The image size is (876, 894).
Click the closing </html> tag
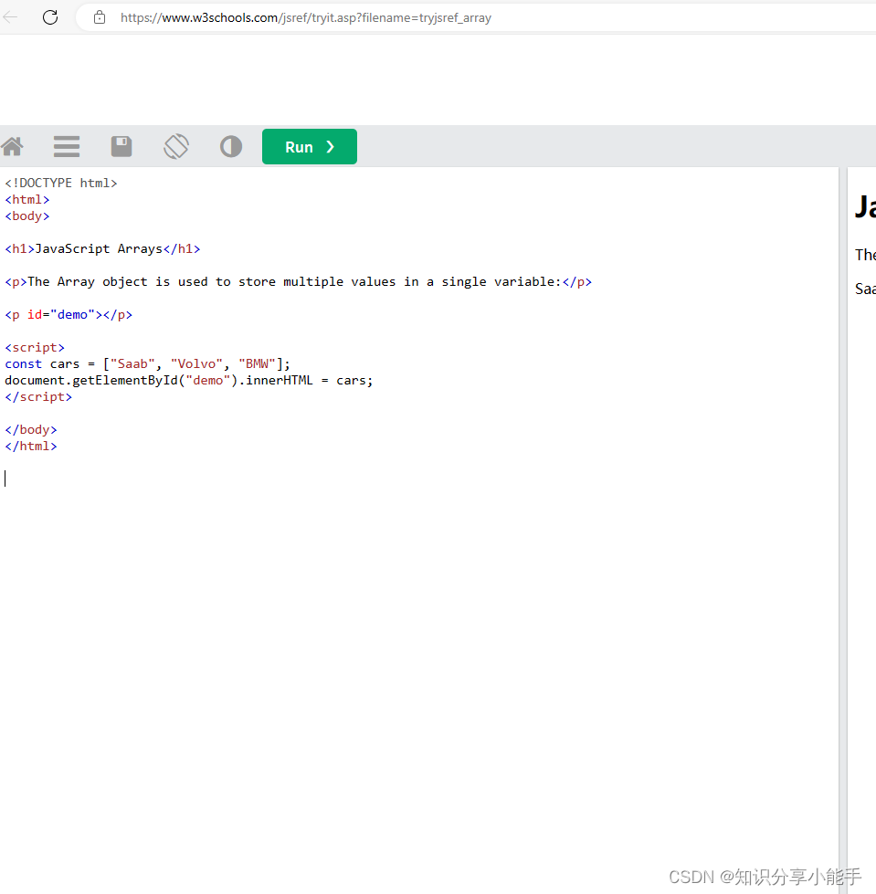coord(31,447)
